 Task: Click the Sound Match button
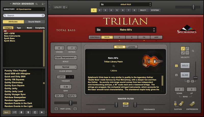34,22
